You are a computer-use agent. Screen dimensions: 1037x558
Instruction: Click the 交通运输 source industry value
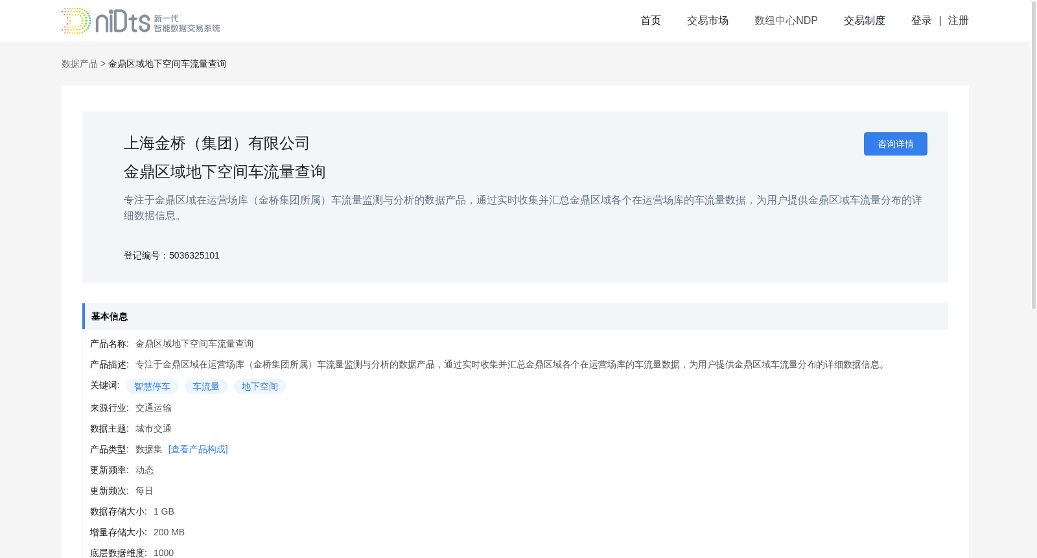[x=154, y=408]
